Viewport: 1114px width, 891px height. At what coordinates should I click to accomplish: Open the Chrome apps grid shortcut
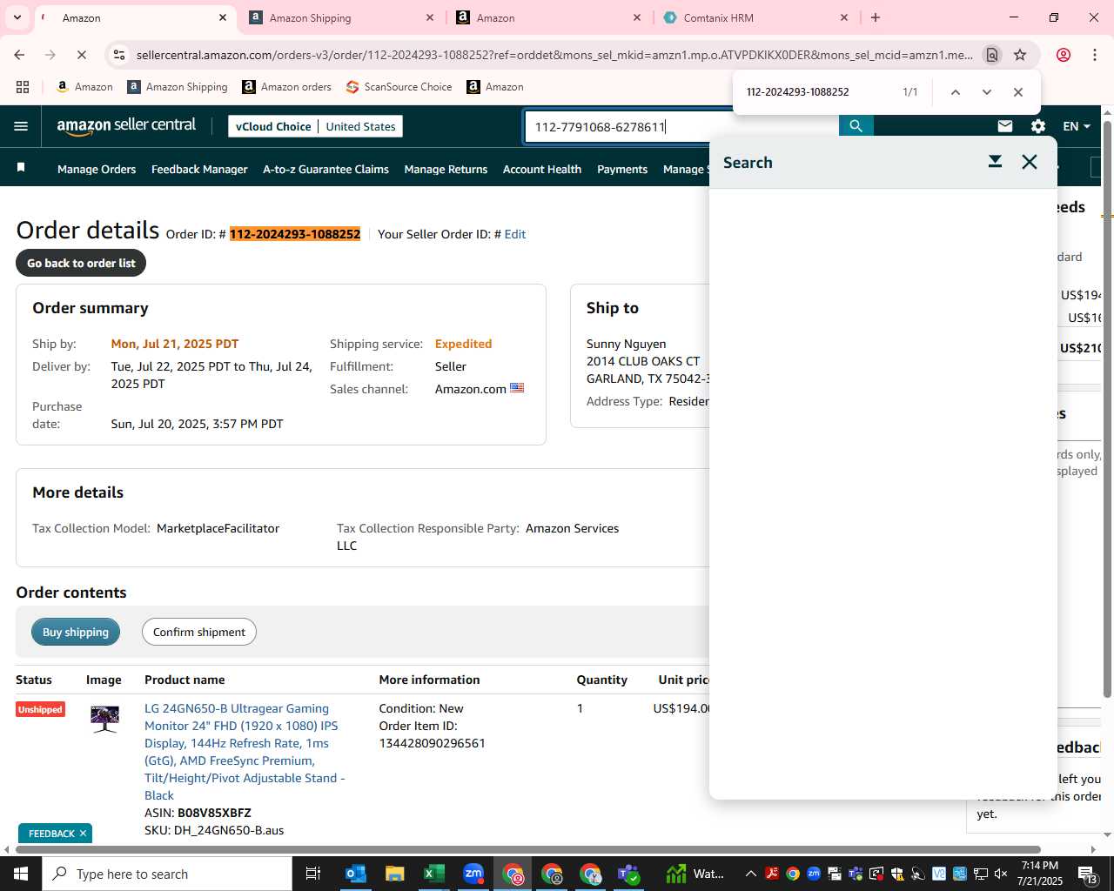coord(23,87)
